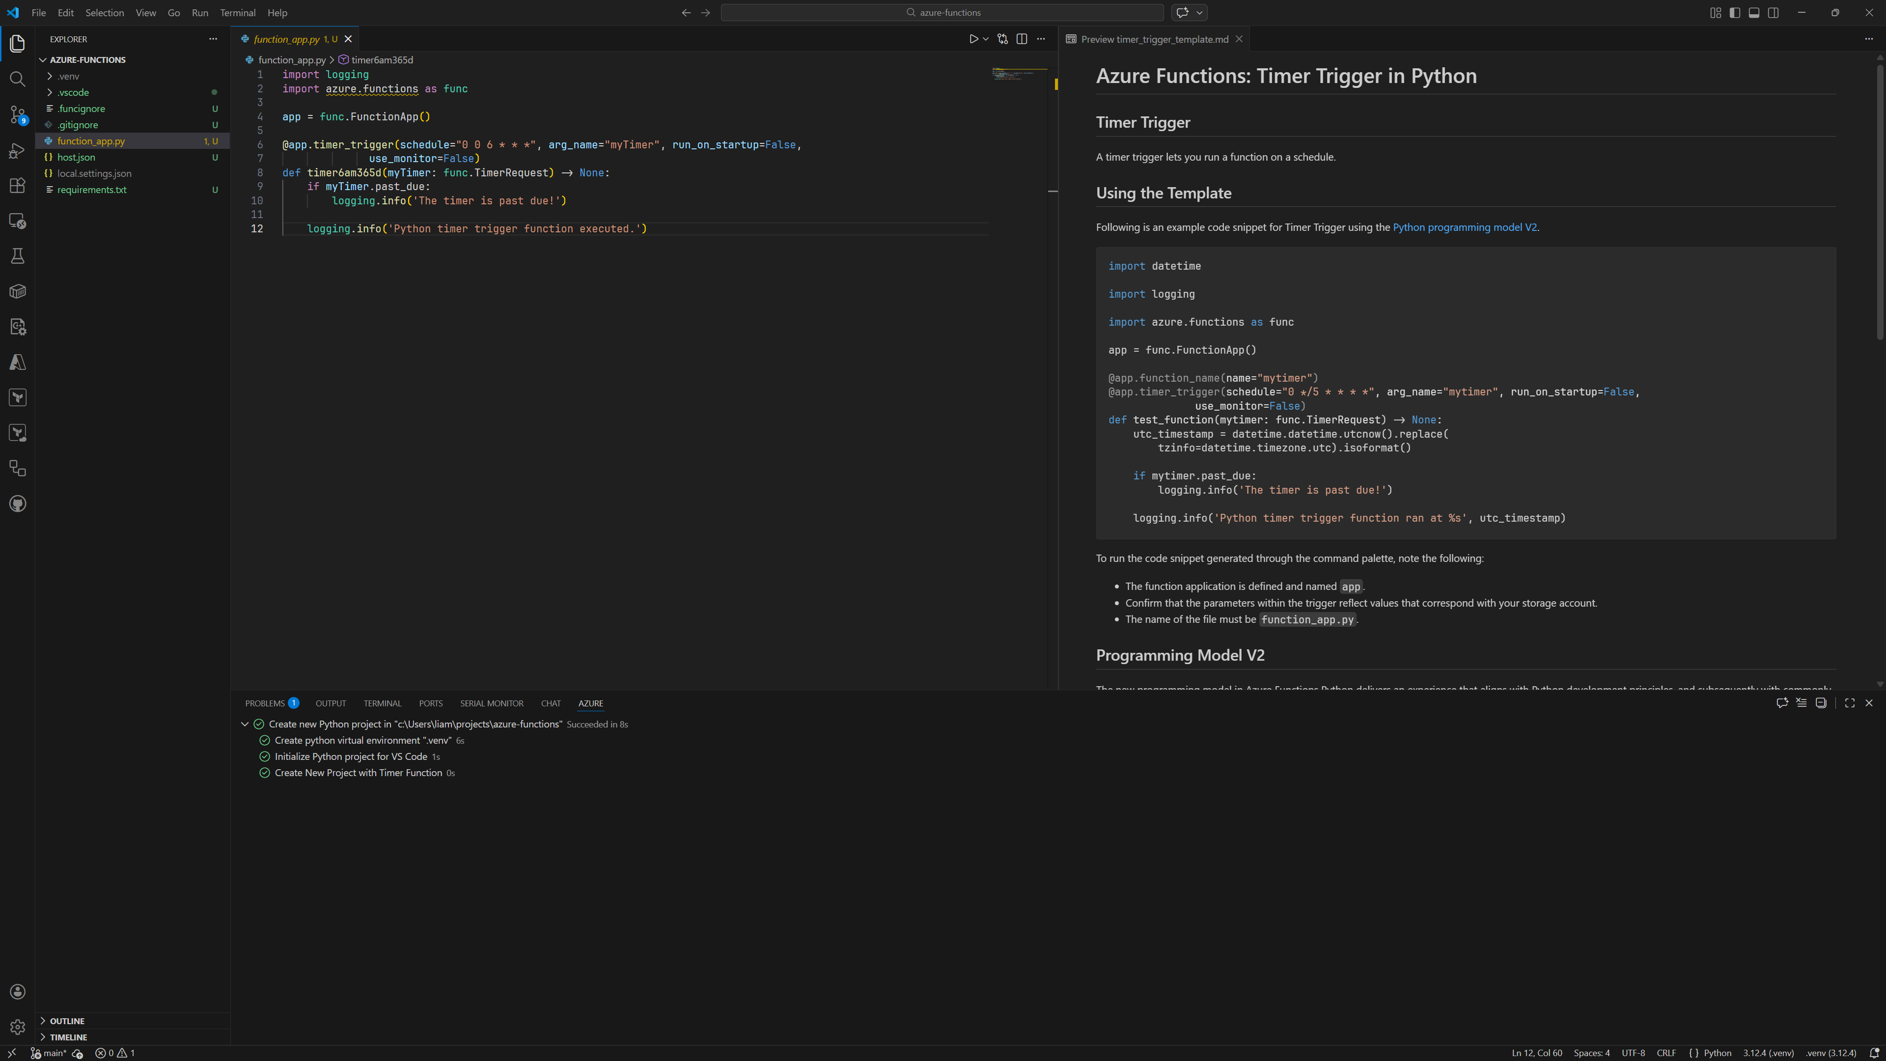Toggle the primary side bar visibility
The image size is (1886, 1061).
1734,12
